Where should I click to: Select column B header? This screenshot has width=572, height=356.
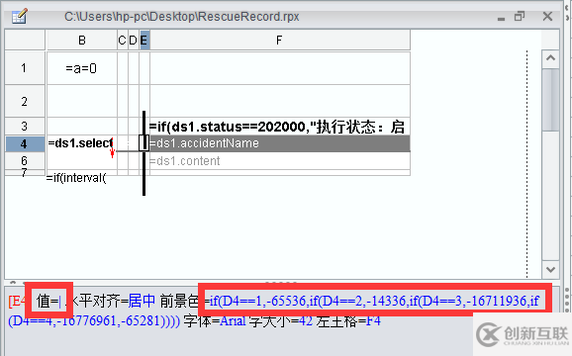pos(82,41)
